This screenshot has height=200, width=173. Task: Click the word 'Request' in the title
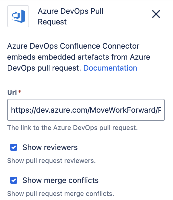(x=52, y=22)
